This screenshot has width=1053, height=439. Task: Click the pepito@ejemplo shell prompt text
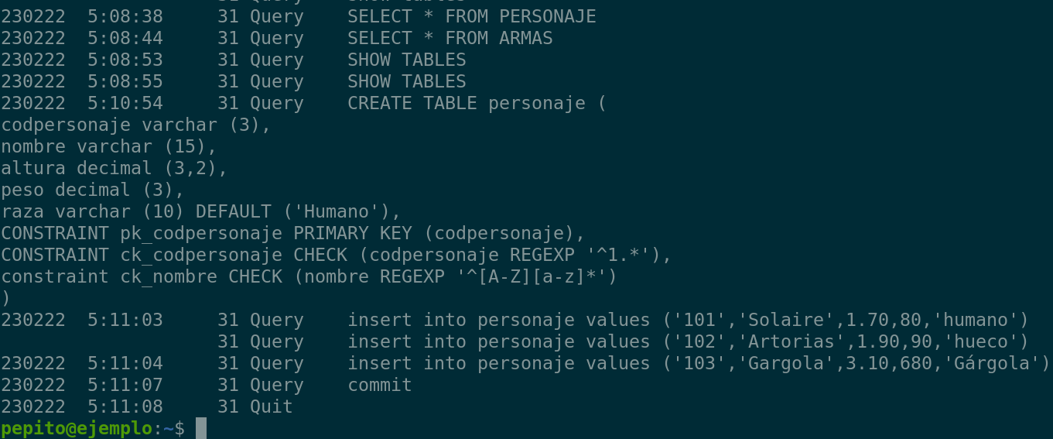coord(77,428)
